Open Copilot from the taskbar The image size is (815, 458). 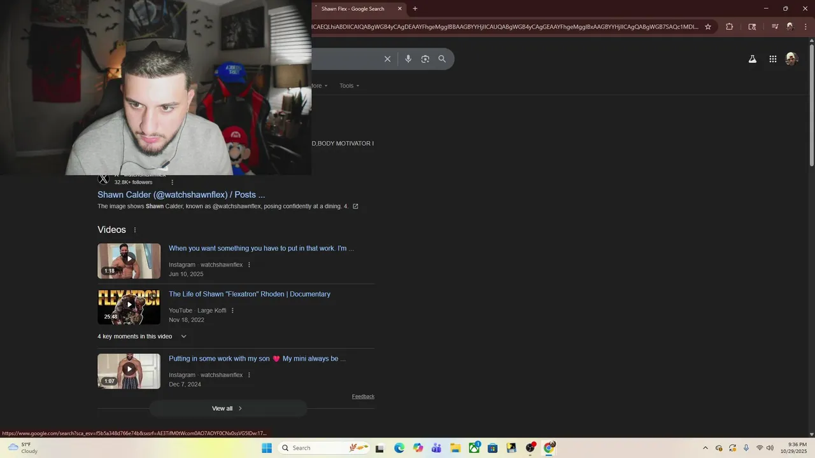[x=418, y=448]
